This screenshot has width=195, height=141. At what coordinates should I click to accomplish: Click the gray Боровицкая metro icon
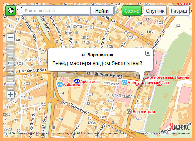coord(129,111)
